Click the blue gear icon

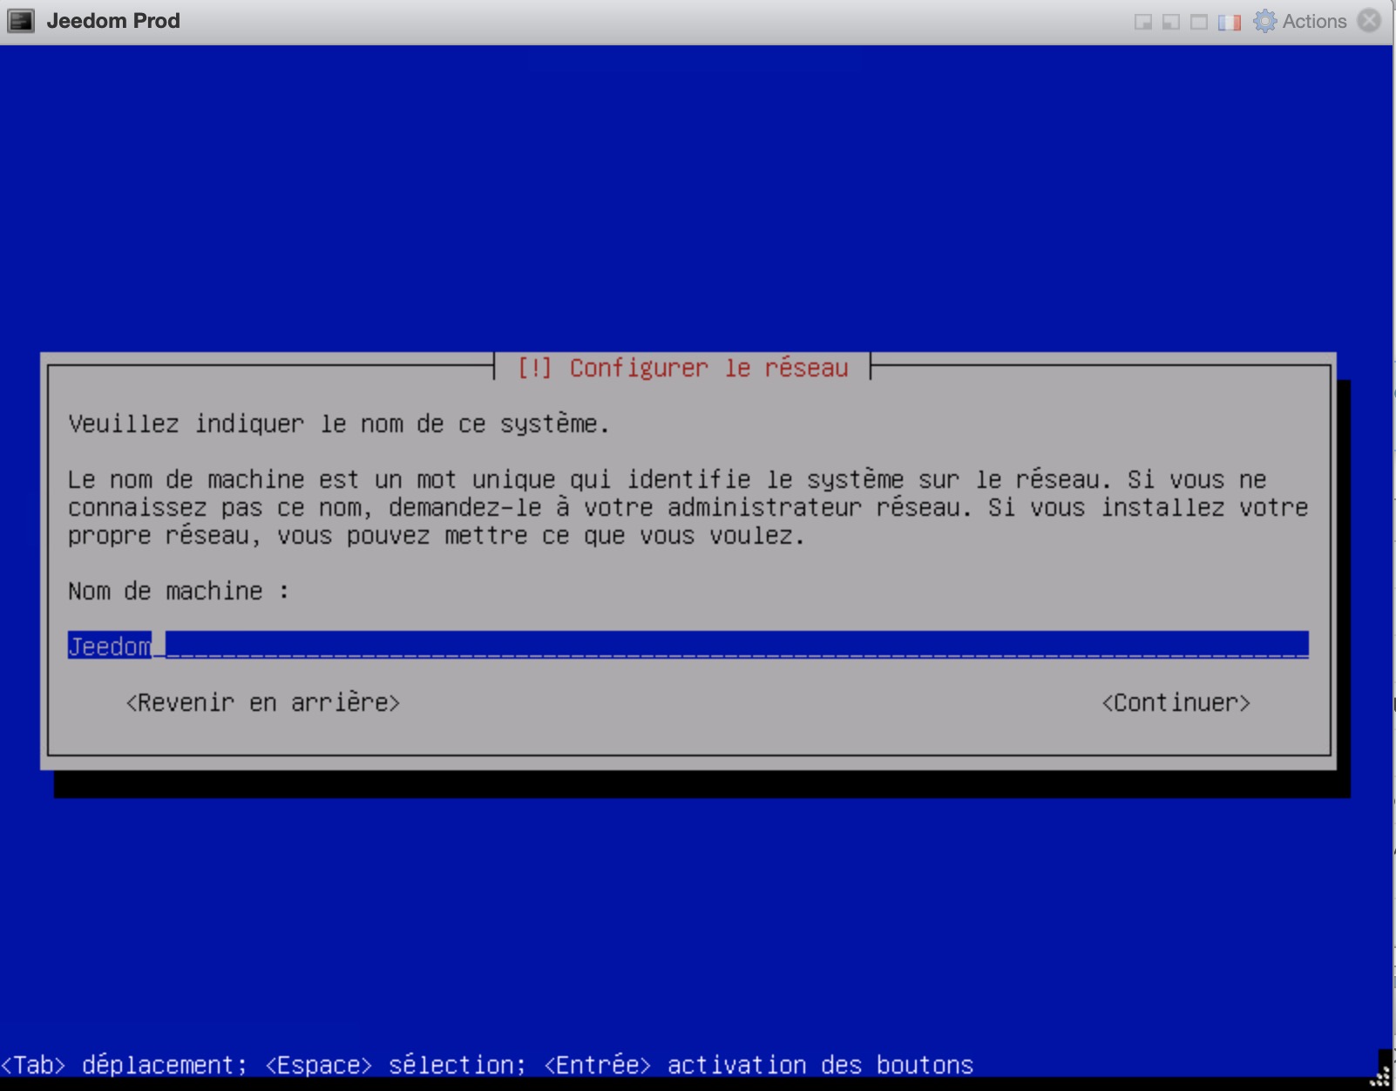click(x=1264, y=21)
